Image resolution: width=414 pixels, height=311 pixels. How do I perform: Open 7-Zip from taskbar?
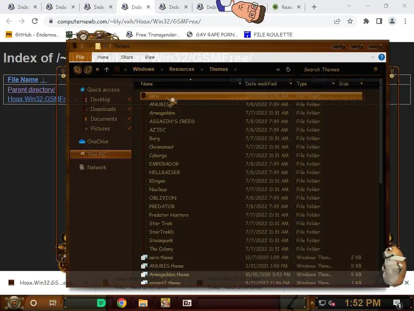(187, 303)
